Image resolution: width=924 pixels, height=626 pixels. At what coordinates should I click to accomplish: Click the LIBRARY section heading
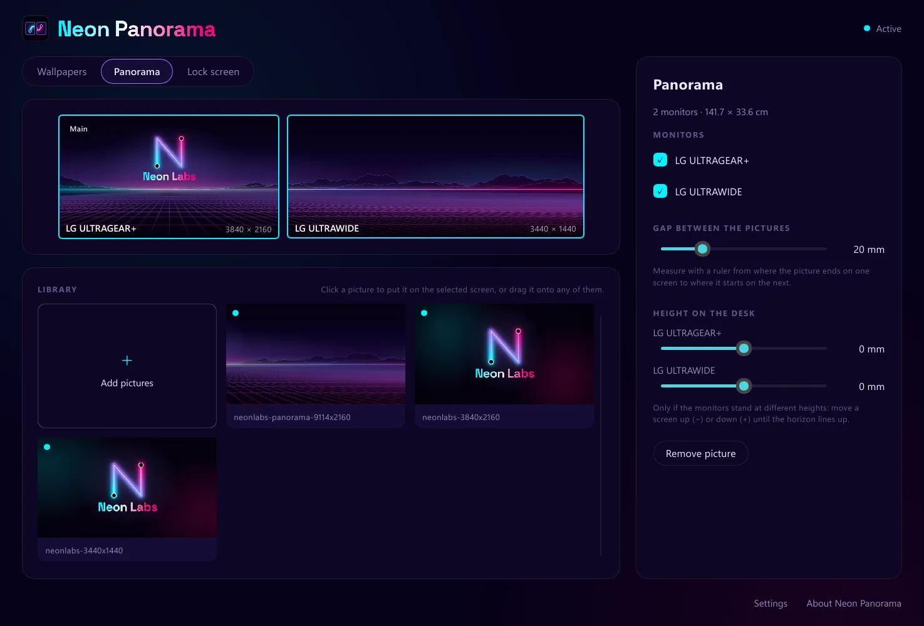[x=57, y=290]
